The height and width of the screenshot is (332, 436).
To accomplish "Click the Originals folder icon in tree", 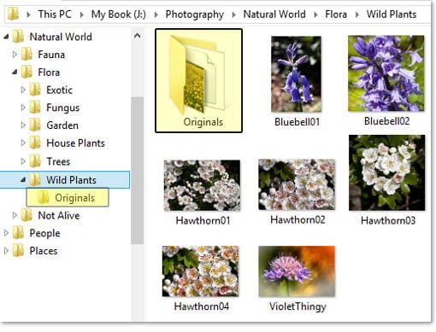I will click(44, 198).
